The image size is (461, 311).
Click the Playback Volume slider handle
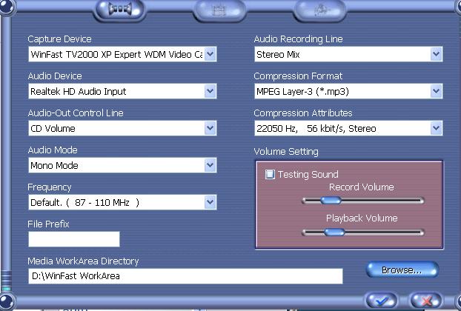click(334, 233)
